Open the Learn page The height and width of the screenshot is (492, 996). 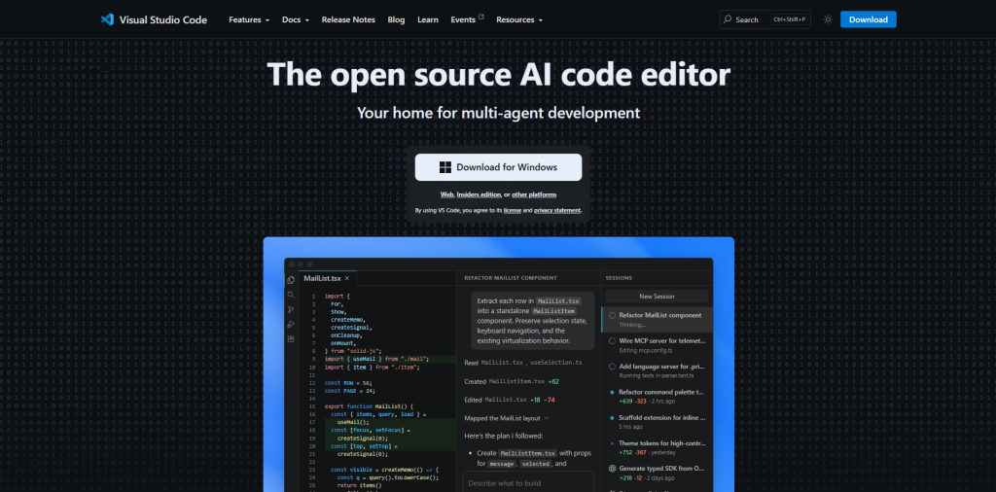(428, 19)
